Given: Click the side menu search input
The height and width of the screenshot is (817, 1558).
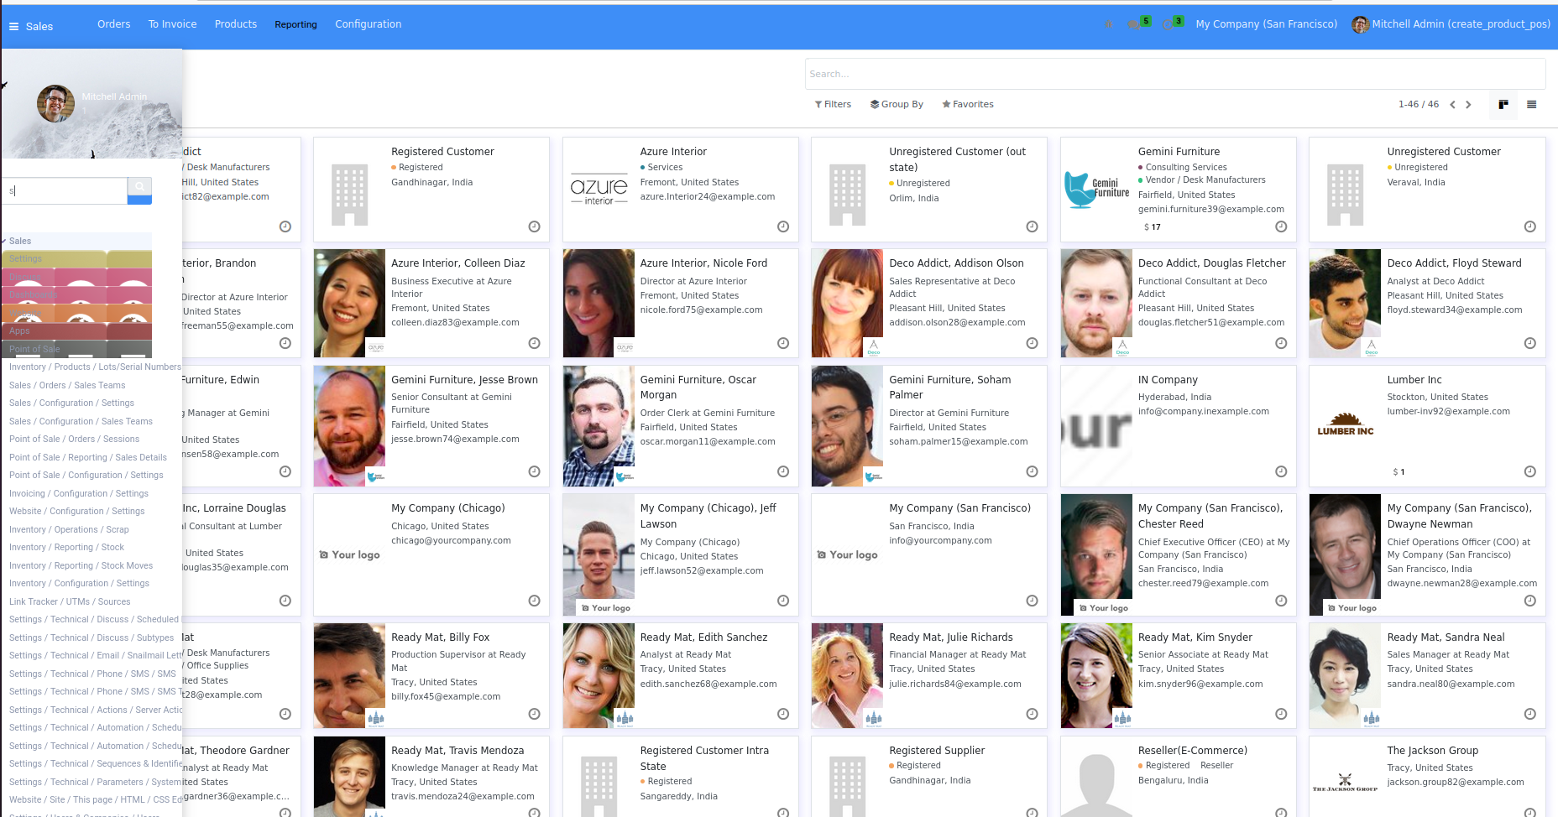Looking at the screenshot, I should [x=65, y=190].
